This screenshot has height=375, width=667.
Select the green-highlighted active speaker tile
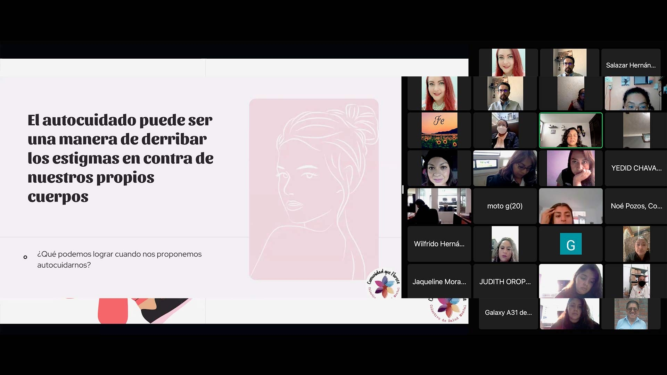tap(570, 131)
